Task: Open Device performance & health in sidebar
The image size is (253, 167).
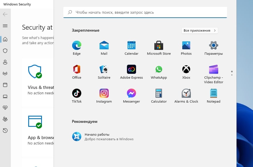Action: 5,108
